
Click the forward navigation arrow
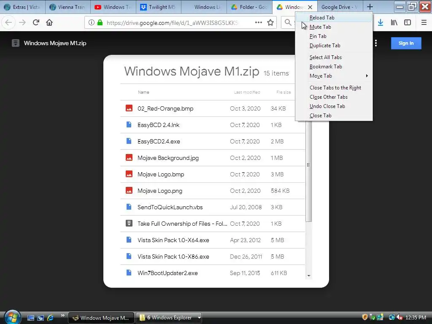[22, 22]
